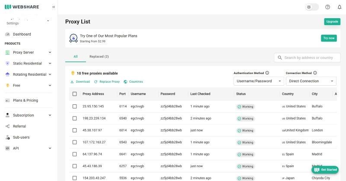Collapse the sidebar with double-chevron icon
The image size is (346, 181).
[x=54, y=7]
